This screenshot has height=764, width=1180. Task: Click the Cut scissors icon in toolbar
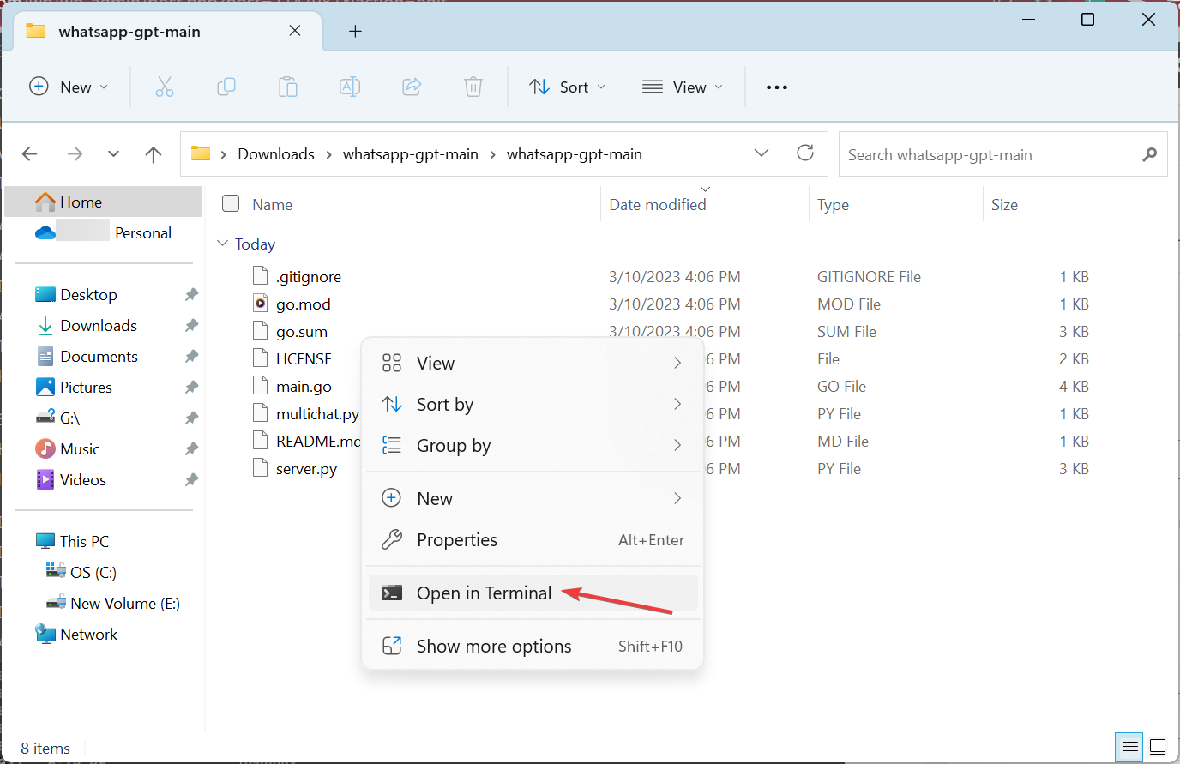164,87
